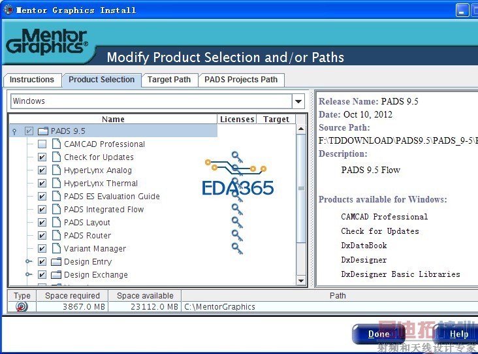Click the PADS Integrated Flow document icon
Image resolution: width=478 pixels, height=354 pixels.
tap(56, 209)
